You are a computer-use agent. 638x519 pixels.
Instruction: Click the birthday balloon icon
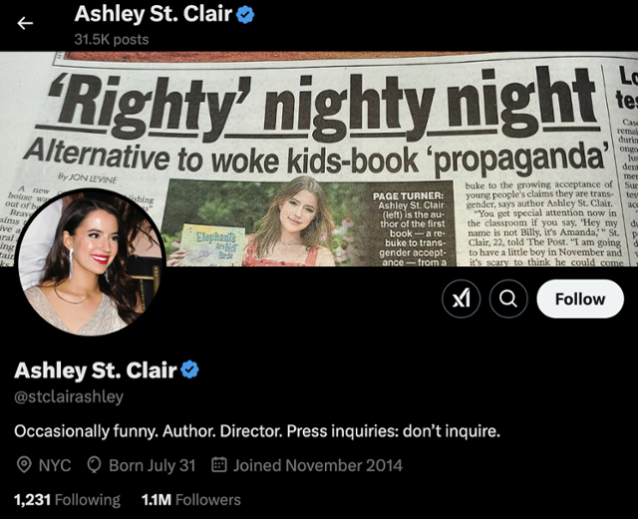click(94, 465)
